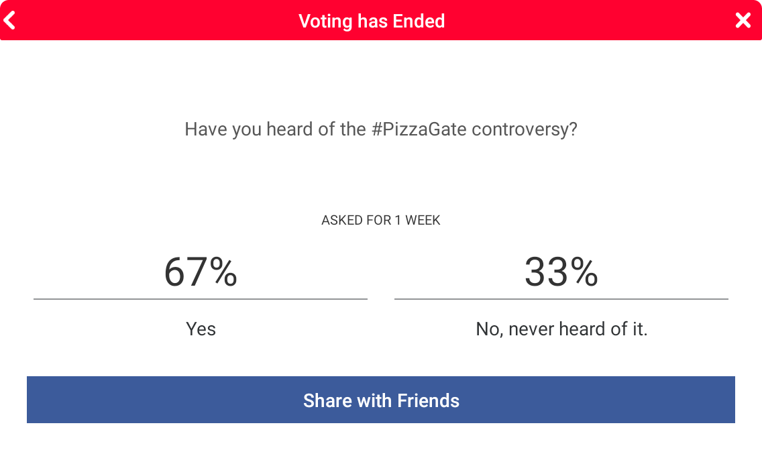Click the word 'Ended' in the header
Image resolution: width=762 pixels, height=450 pixels.
[419, 21]
